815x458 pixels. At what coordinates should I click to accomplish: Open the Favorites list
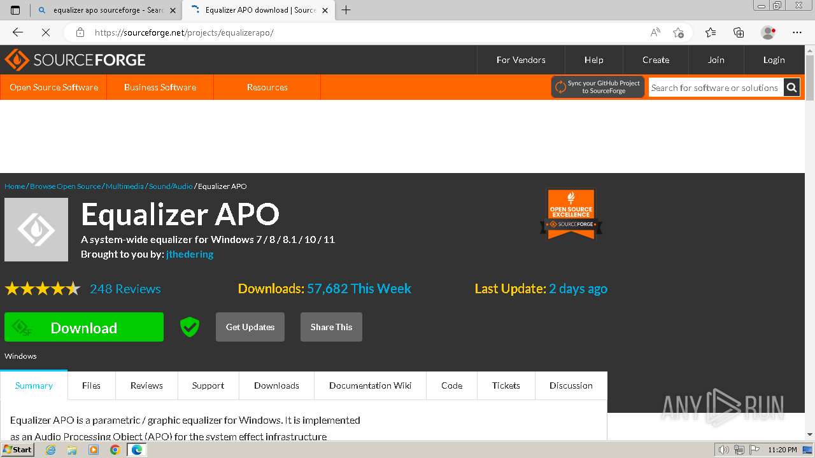711,32
